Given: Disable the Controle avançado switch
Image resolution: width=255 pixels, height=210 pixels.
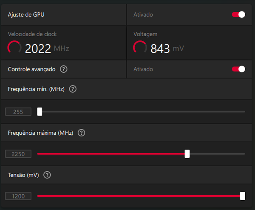Looking at the screenshot, I should 238,69.
